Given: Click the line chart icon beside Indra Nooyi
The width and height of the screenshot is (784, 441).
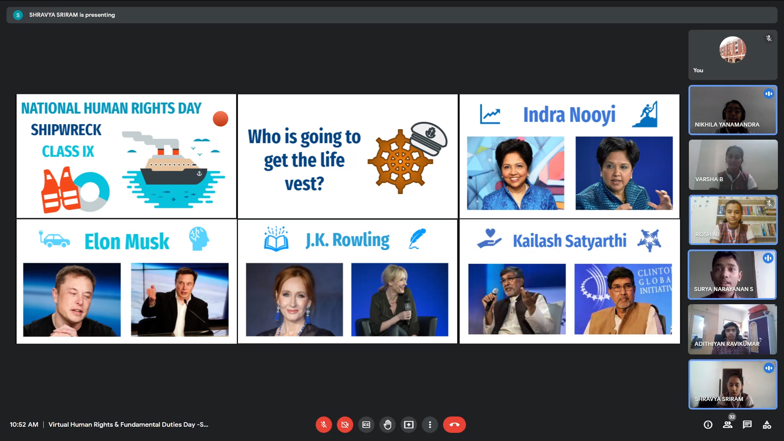Looking at the screenshot, I should (x=490, y=114).
